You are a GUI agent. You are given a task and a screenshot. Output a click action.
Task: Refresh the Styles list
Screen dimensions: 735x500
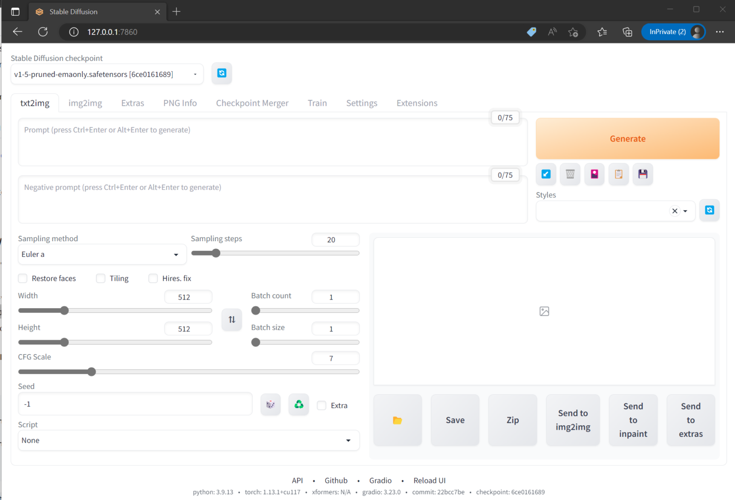pos(709,210)
